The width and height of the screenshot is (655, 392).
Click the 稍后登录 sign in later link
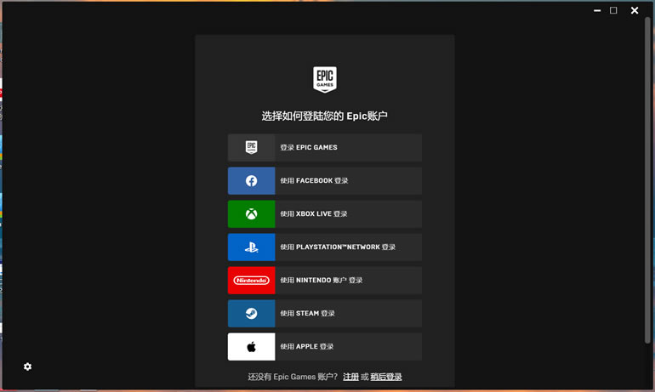pyautogui.click(x=386, y=377)
